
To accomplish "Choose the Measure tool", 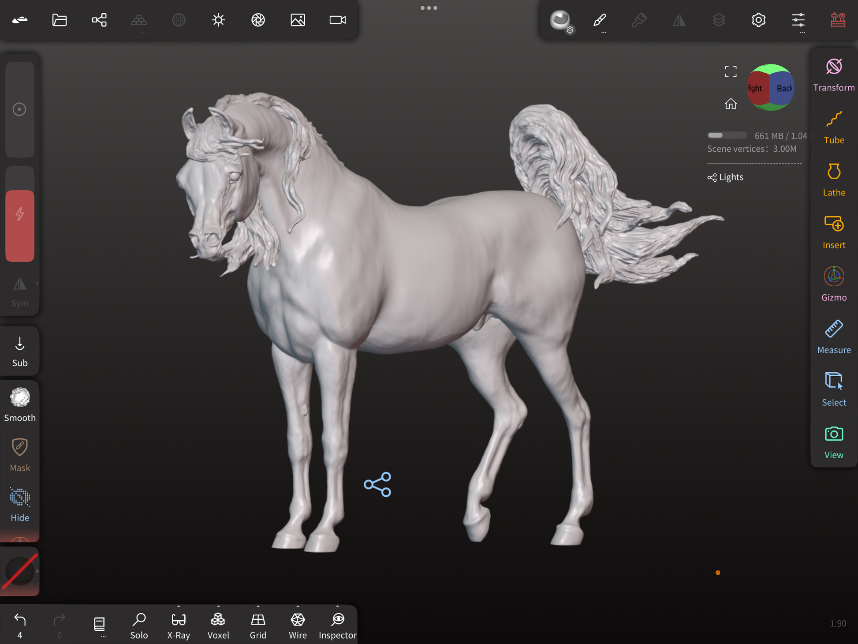I will (x=833, y=337).
